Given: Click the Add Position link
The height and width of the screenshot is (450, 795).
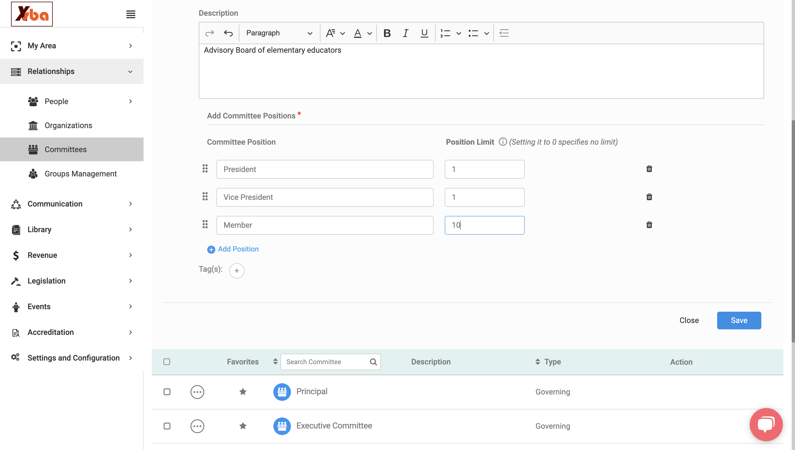Looking at the screenshot, I should click(233, 249).
